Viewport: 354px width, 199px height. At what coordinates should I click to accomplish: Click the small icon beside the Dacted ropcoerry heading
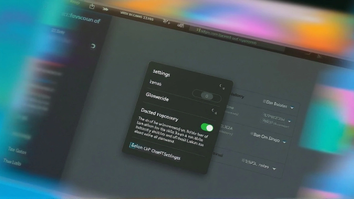(214, 111)
